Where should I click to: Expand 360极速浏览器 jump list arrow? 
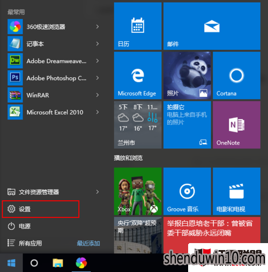(x=98, y=27)
